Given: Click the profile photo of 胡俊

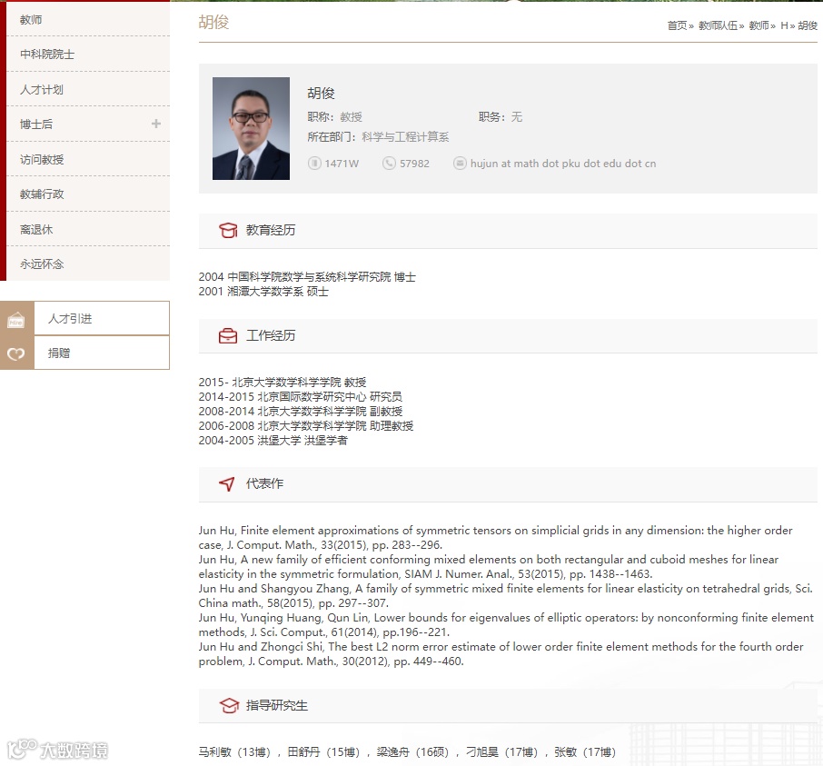Looking at the screenshot, I should (251, 129).
